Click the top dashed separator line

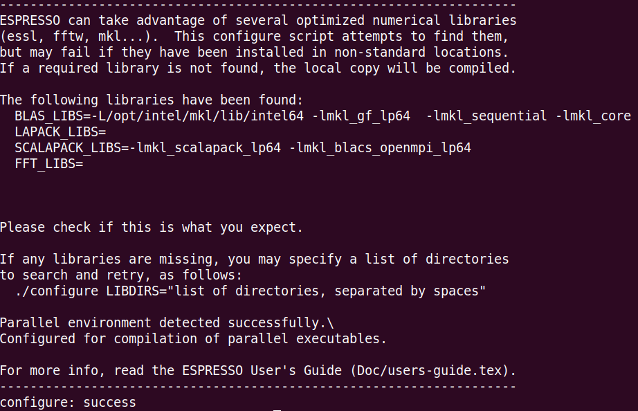coord(258,5)
